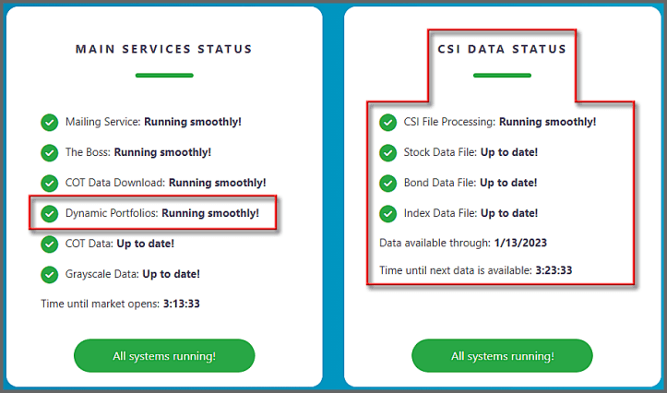Viewport: 667px width, 393px height.
Task: Click the Mailing Service green check icon
Action: click(49, 123)
